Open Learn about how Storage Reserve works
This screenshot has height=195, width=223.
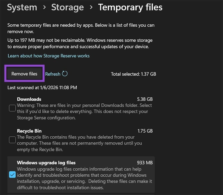pos(48,56)
